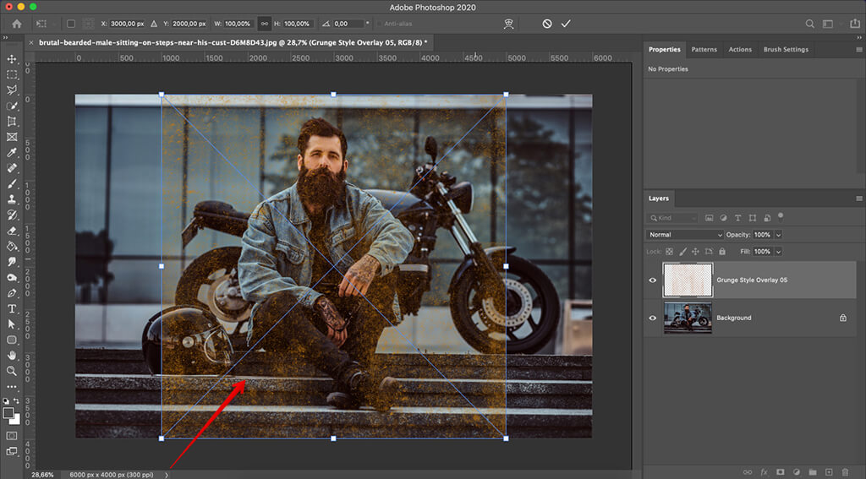Toggle lock image pixels
The image size is (866, 479).
(682, 252)
